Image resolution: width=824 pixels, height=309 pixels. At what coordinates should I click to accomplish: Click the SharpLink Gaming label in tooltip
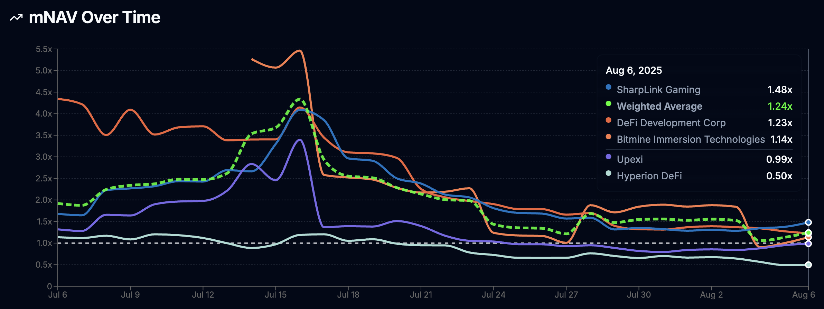point(658,90)
